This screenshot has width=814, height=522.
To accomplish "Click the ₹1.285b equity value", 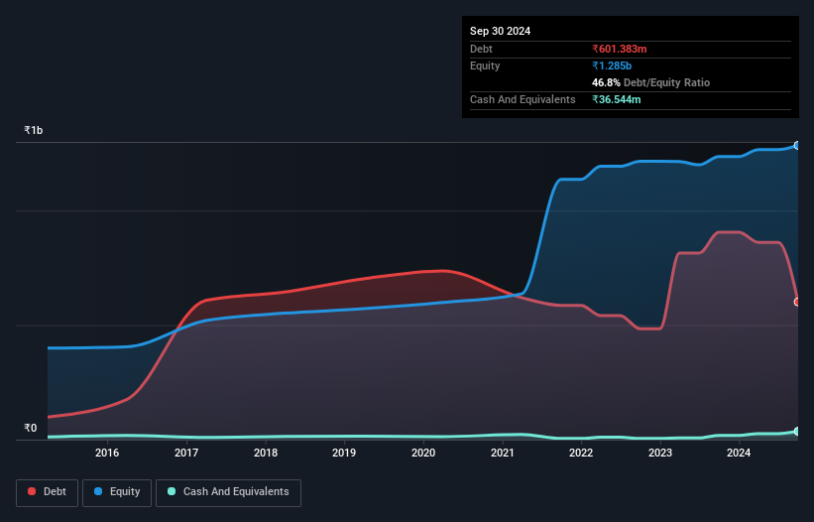I will [612, 65].
